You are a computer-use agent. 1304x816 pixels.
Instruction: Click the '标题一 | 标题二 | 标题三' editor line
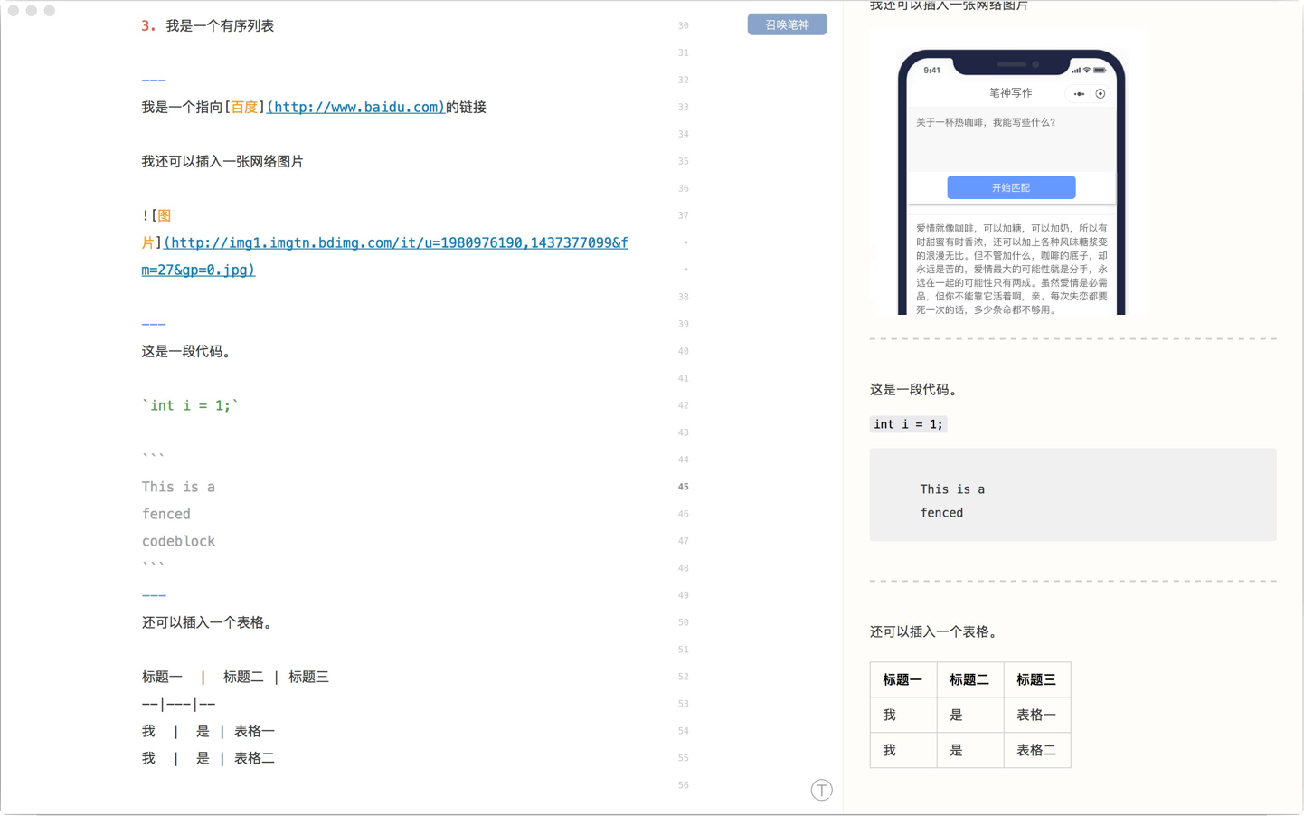click(235, 677)
